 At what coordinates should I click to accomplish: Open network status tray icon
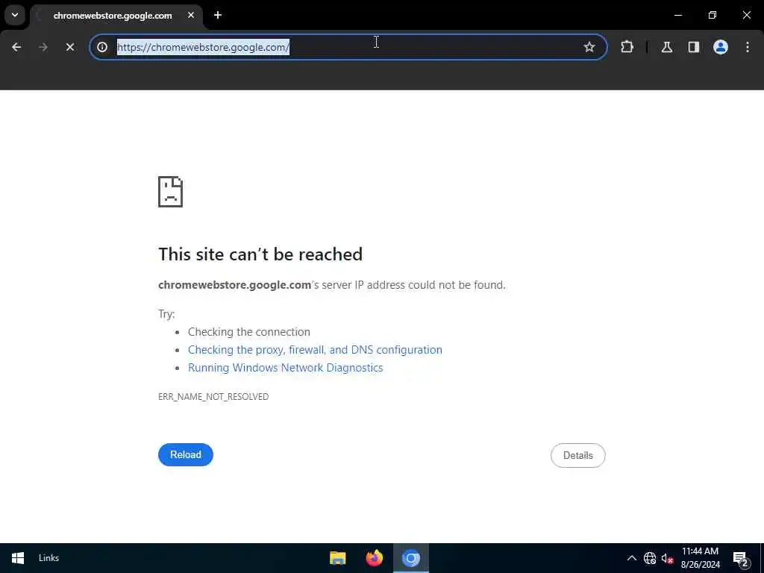click(x=650, y=558)
